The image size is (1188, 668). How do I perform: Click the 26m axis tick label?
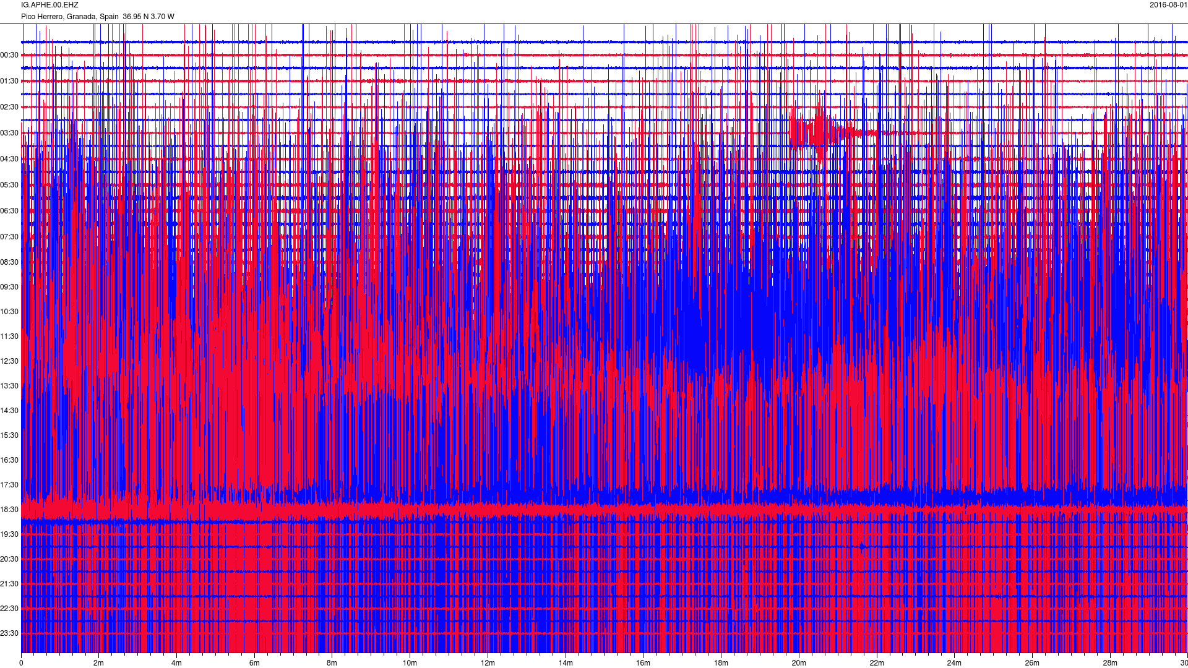(1032, 663)
